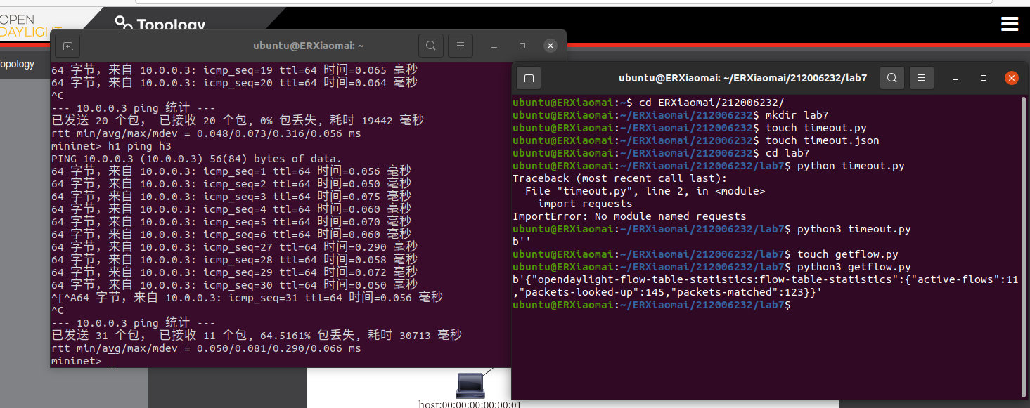Open new tab in lab7 terminal window

[x=529, y=78]
